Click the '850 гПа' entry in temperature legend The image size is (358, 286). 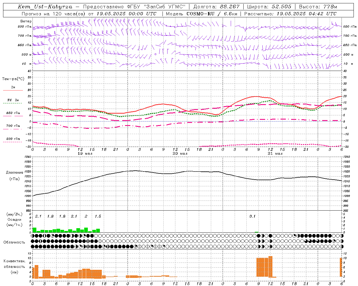[13, 113]
